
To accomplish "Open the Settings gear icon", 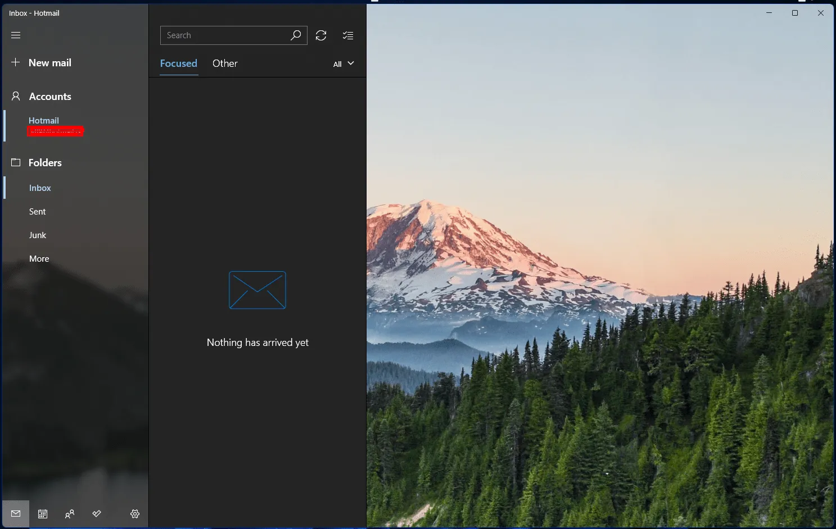I will [135, 514].
